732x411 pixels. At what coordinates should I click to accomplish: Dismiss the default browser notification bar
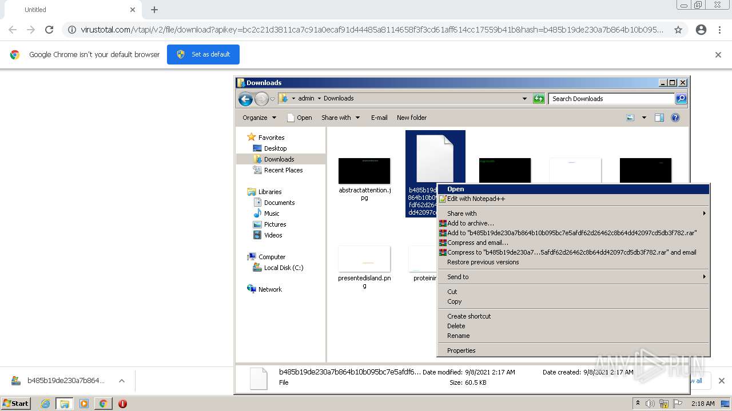718,55
